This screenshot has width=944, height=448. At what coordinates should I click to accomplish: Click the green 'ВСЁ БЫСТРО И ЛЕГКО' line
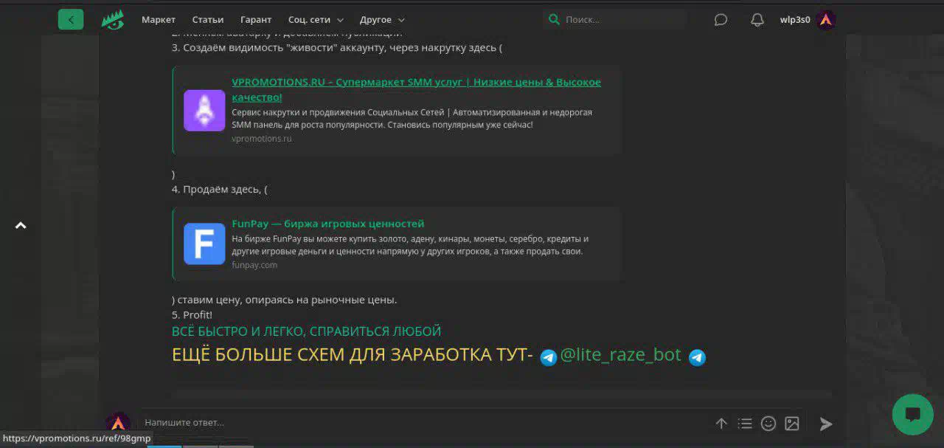[306, 331]
